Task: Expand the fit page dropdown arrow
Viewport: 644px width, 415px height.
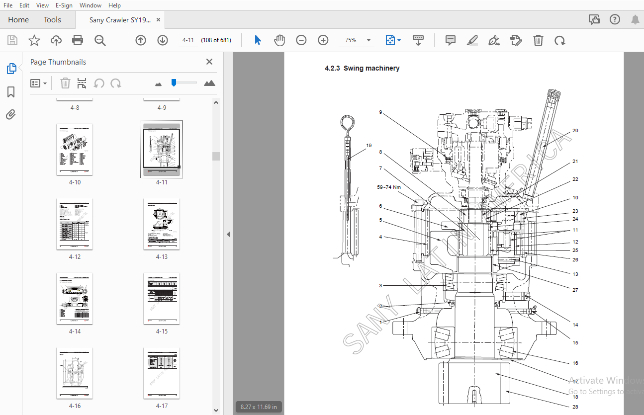Action: tap(399, 41)
